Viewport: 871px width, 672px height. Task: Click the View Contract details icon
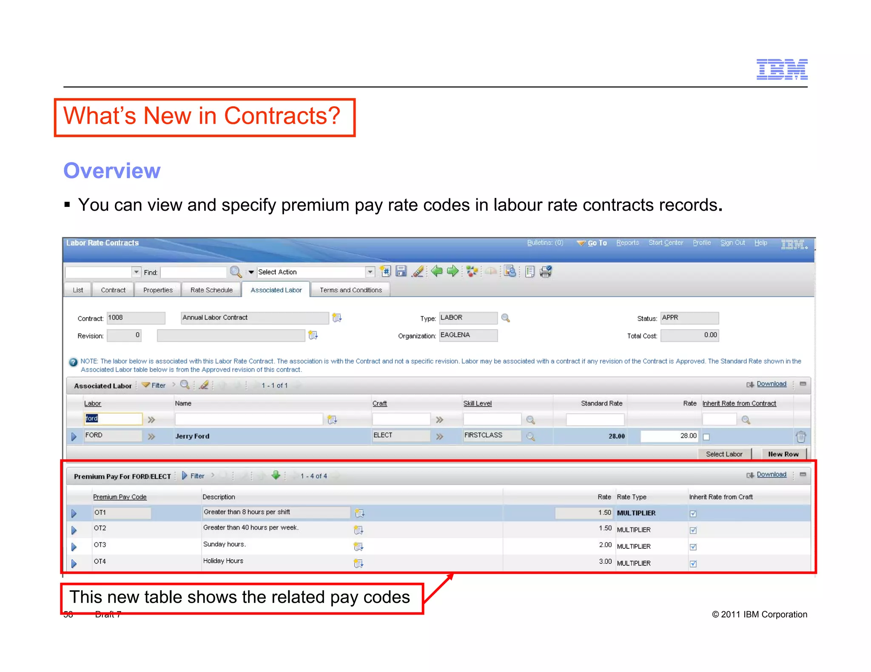(x=510, y=271)
